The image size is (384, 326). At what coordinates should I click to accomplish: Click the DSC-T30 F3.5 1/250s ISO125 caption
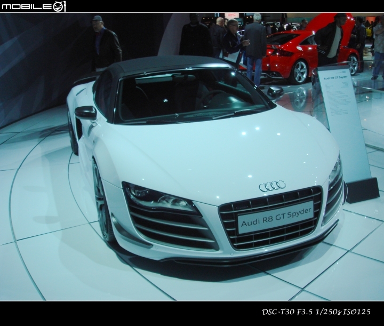316,312
